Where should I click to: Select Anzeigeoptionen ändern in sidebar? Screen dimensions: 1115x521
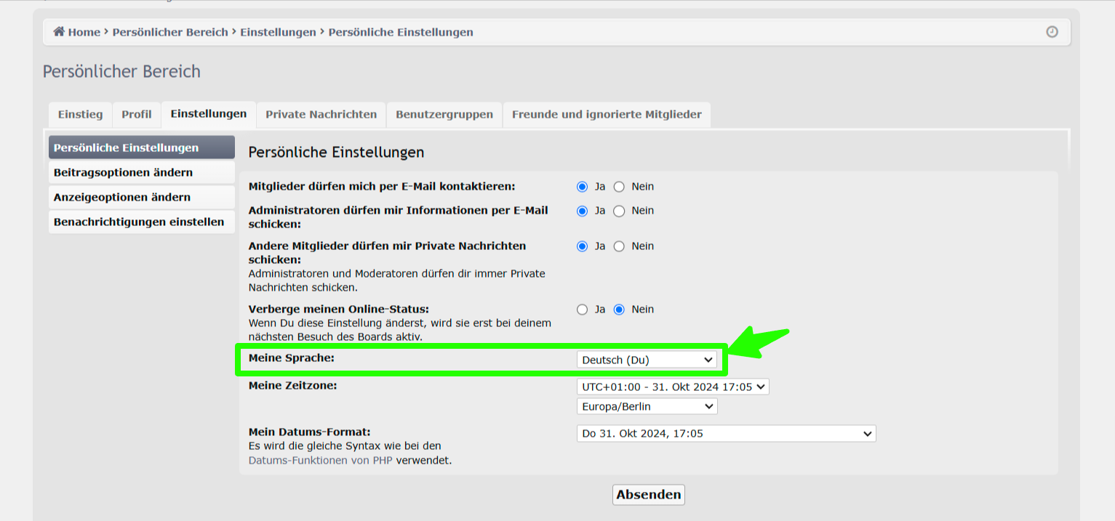coord(122,197)
